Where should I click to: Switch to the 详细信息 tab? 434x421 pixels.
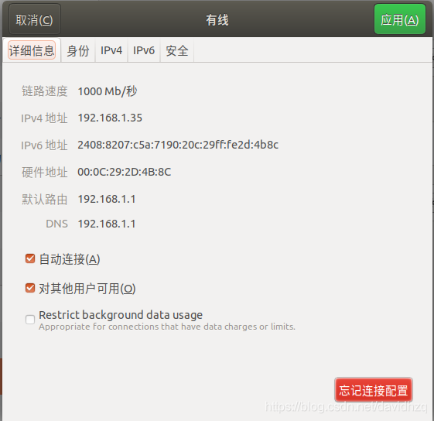[x=32, y=50]
